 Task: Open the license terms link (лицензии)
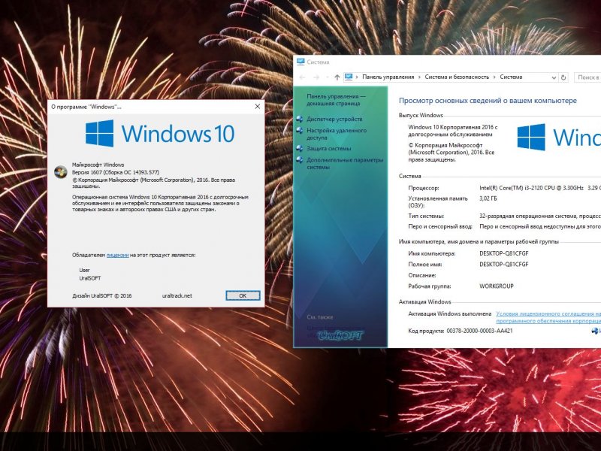[x=118, y=255]
